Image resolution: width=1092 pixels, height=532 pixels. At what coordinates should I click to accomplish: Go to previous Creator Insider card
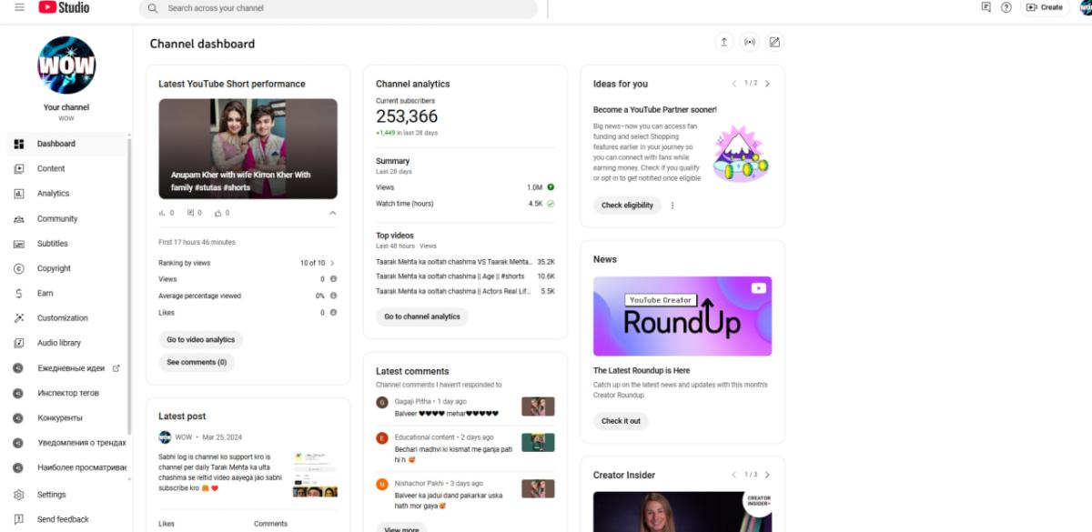point(734,475)
